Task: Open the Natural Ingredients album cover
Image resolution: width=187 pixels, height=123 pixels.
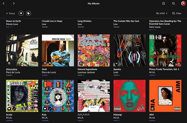Action: [x=94, y=50]
